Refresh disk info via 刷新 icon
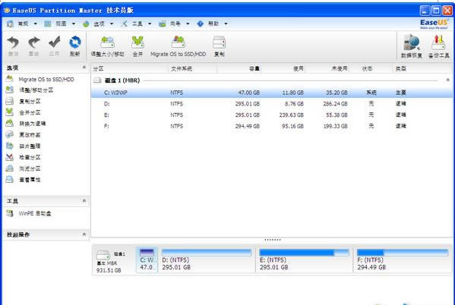The image size is (455, 305). pyautogui.click(x=75, y=46)
